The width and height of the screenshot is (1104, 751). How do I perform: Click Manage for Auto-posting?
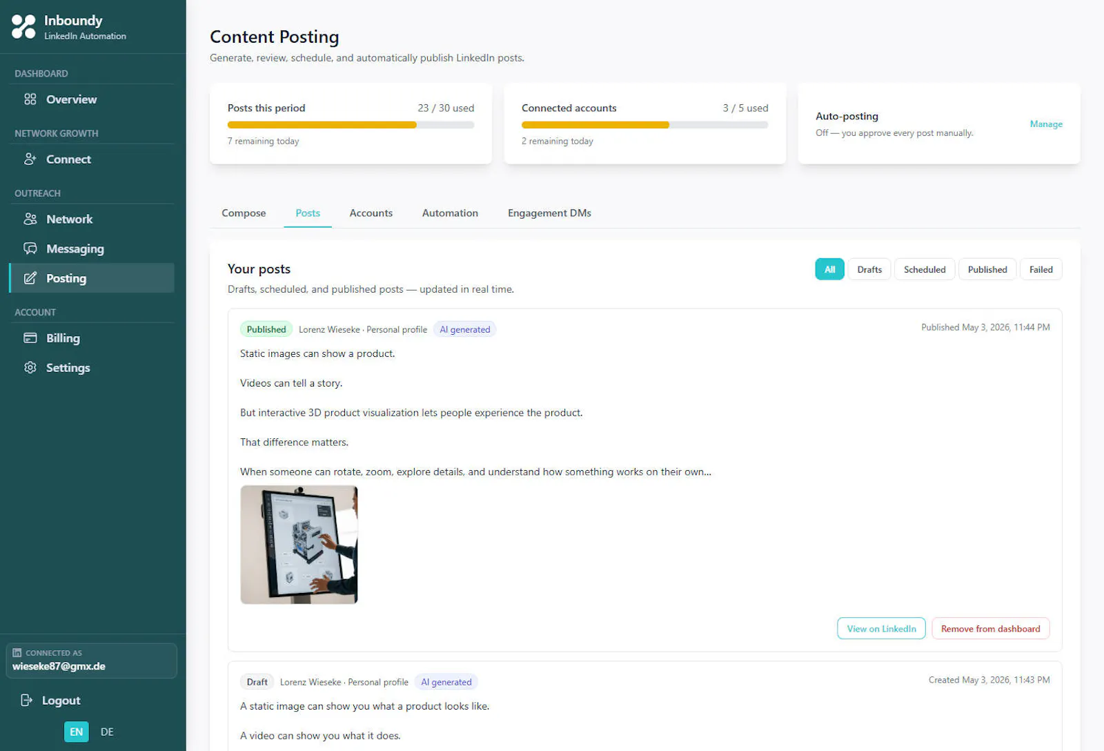(1046, 124)
